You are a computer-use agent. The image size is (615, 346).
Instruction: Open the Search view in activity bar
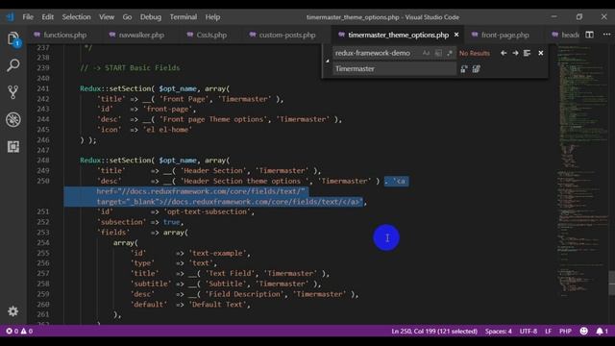(x=13, y=65)
